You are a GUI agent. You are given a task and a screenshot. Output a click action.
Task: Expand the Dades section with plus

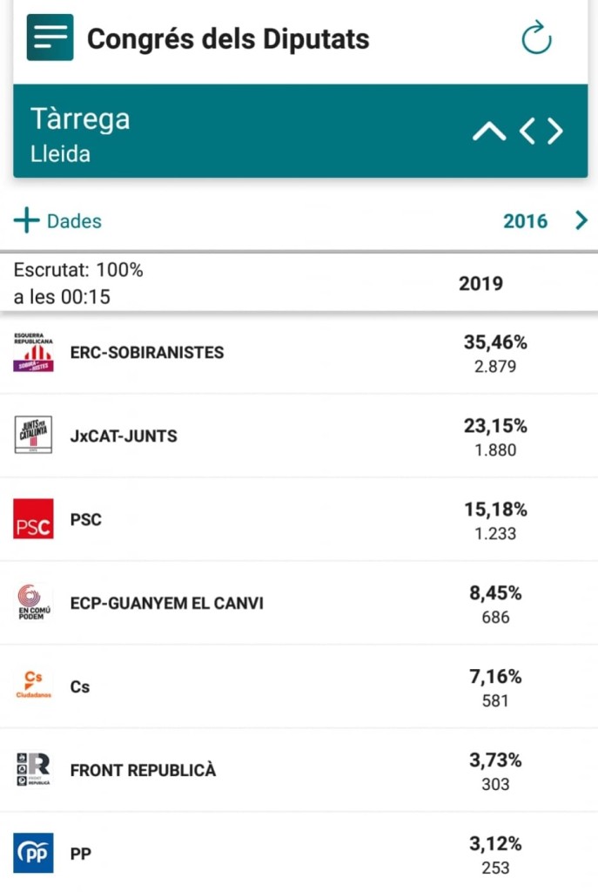27,221
